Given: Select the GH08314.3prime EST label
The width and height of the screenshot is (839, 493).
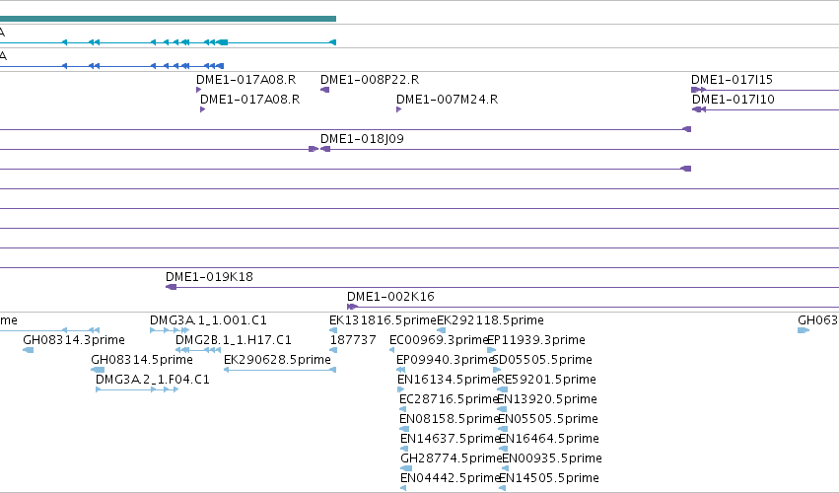Looking at the screenshot, I should [74, 340].
